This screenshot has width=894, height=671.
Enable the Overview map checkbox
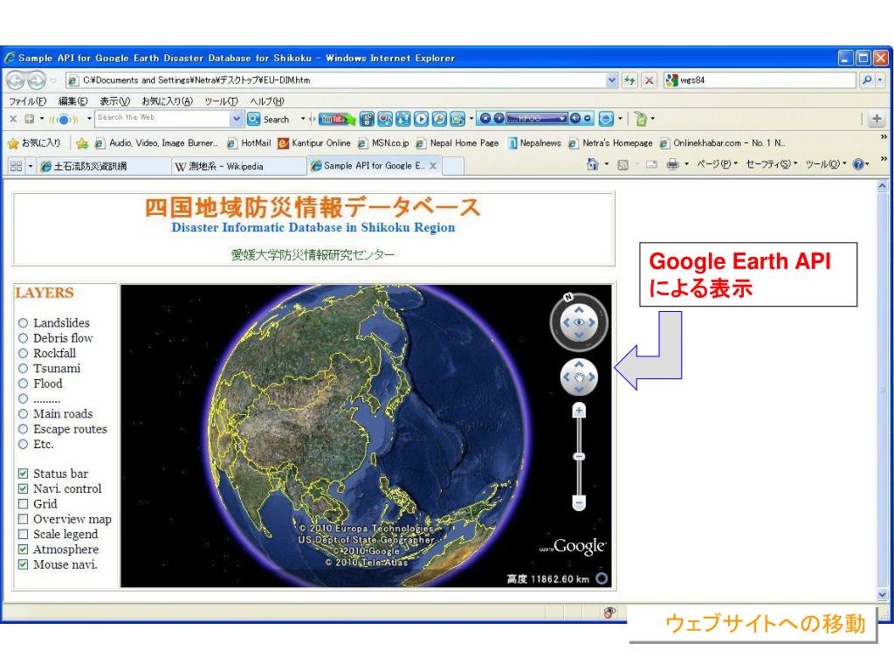pyautogui.click(x=24, y=519)
